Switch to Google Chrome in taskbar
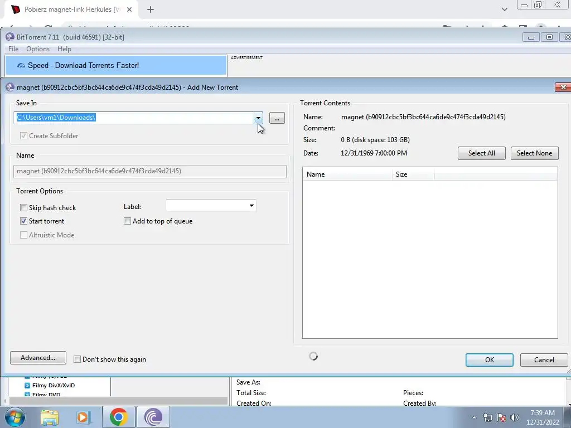 tap(118, 417)
